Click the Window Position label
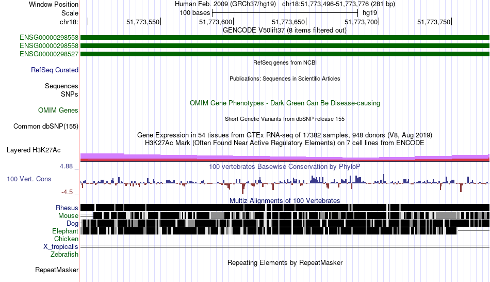Image resolution: width=490 pixels, height=282 pixels. 54,4
